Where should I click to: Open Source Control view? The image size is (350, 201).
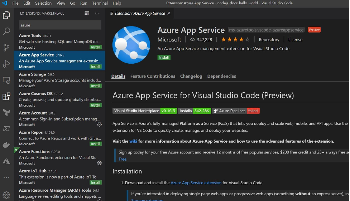[6, 48]
